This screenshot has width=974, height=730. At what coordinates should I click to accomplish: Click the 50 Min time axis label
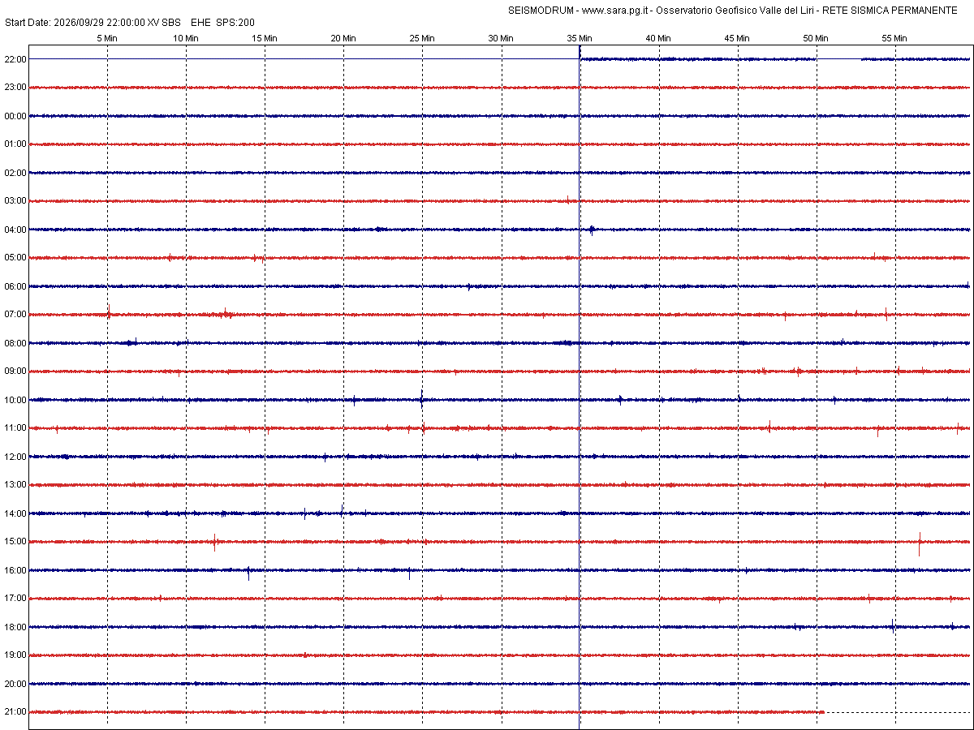(x=816, y=38)
